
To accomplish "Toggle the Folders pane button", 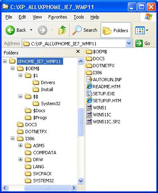I will click(x=116, y=30).
